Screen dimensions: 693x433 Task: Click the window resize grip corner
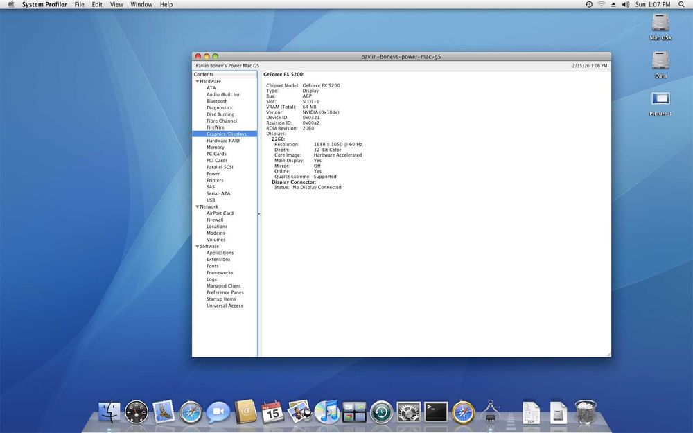tap(608, 354)
